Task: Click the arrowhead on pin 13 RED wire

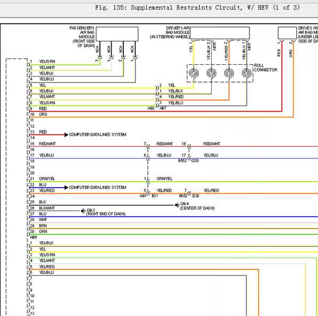Action: 66,135
